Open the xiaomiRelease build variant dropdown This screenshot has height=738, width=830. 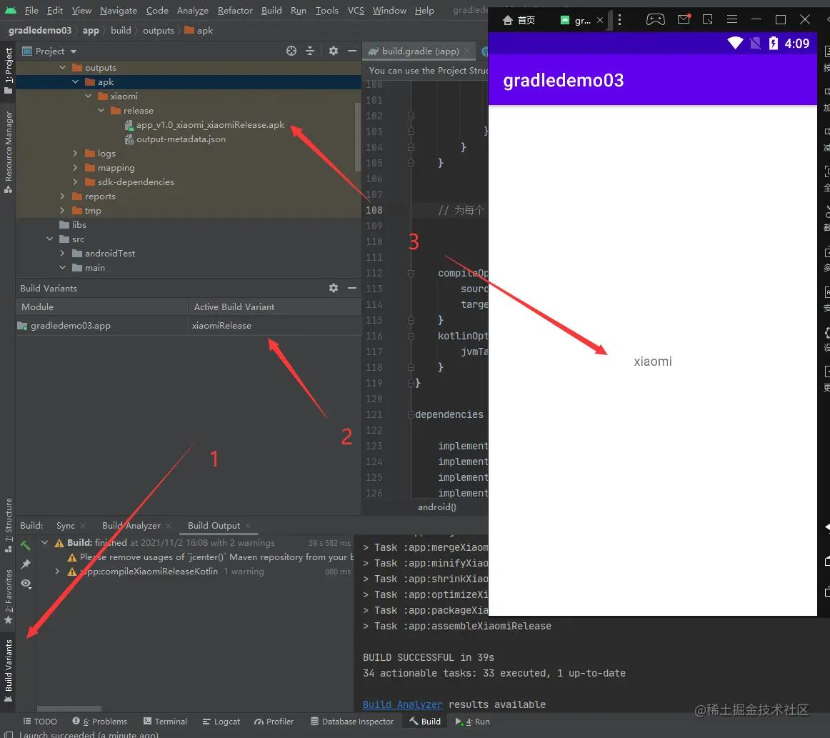pyautogui.click(x=274, y=326)
